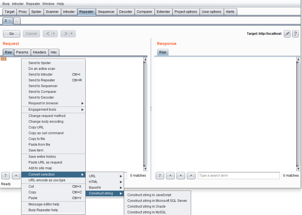This screenshot has width=302, height=215.
Task: Open the Repeater menu in menu bar
Action: point(33,4)
